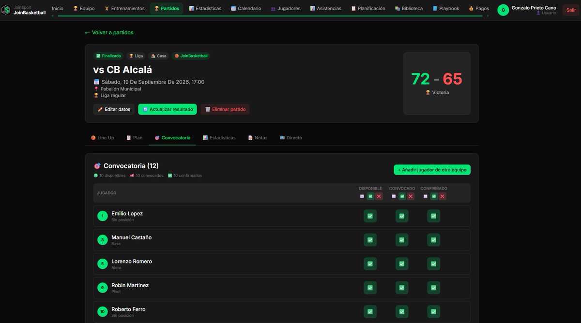Toggle Confirmado for Lorenzo Romero
Viewport: 581px width, 323px height.
point(433,264)
